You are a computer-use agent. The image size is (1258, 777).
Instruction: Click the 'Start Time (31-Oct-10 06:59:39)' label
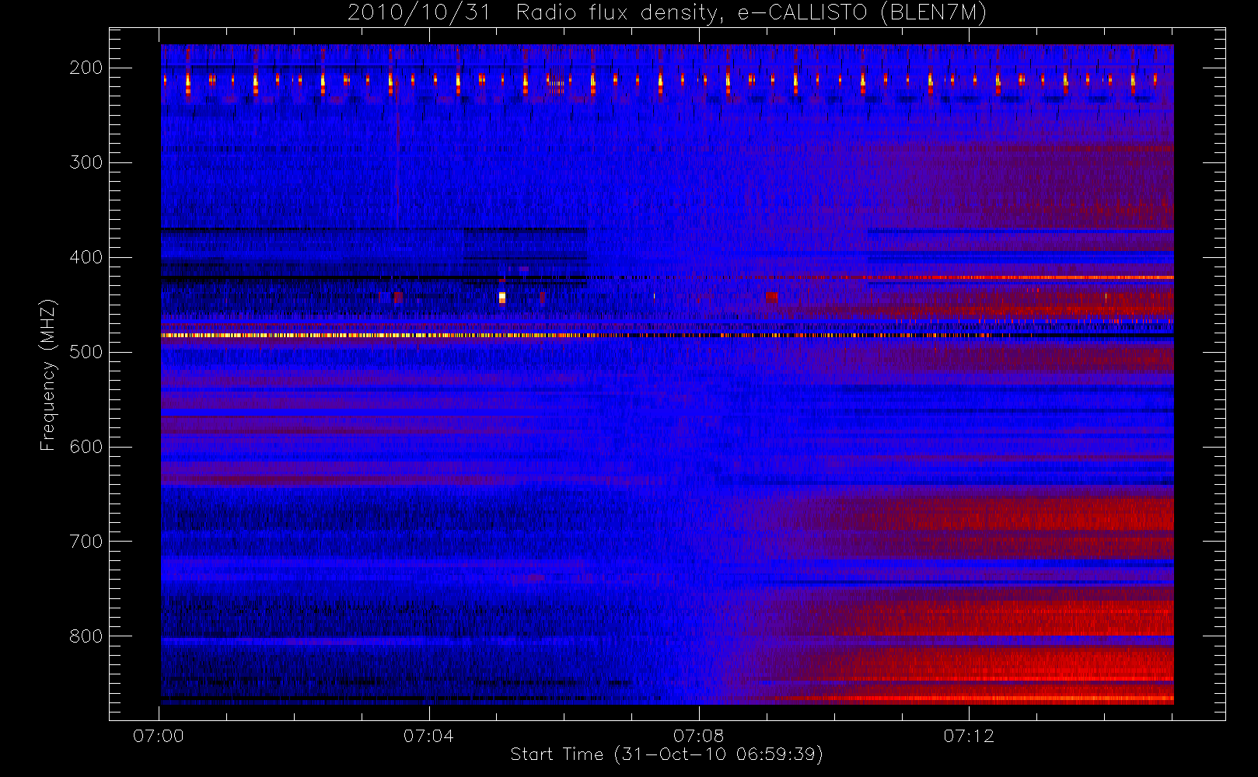(666, 754)
